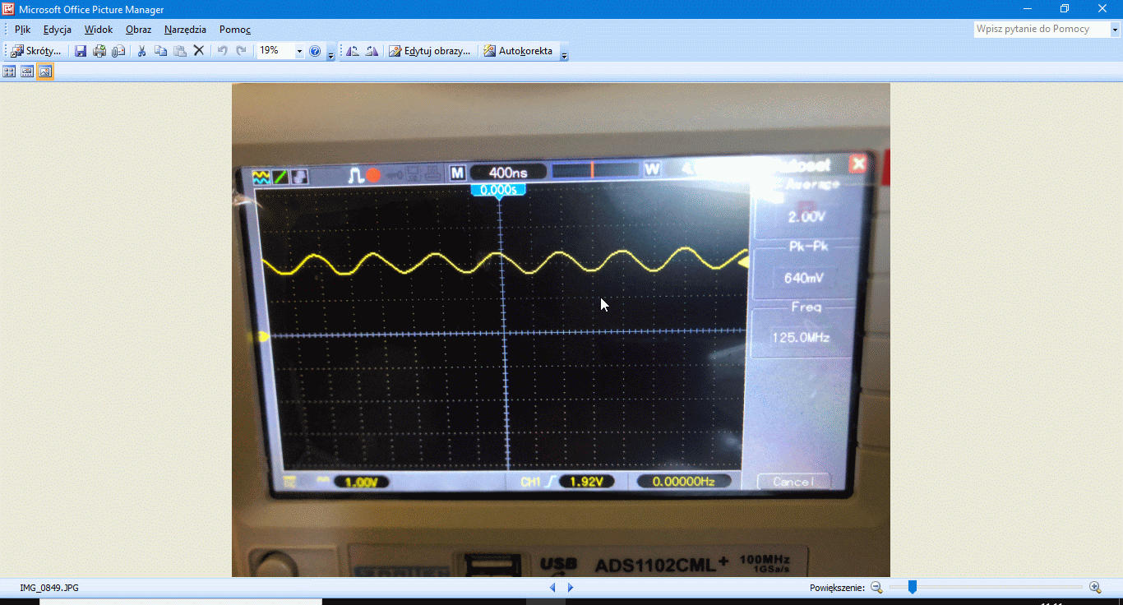Open Help via the blue question mark icon

click(x=315, y=51)
